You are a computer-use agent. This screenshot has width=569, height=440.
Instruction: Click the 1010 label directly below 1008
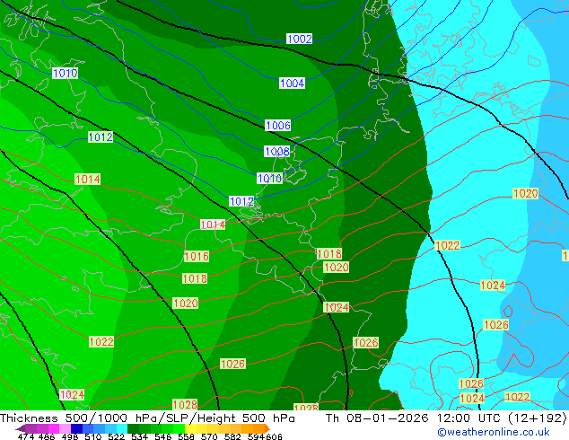(x=269, y=179)
